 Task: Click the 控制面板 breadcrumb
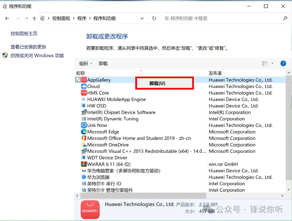(61, 18)
